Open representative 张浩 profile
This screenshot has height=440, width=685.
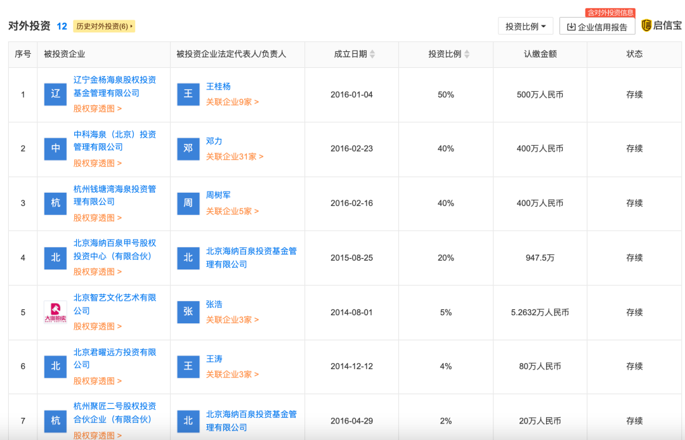(214, 304)
